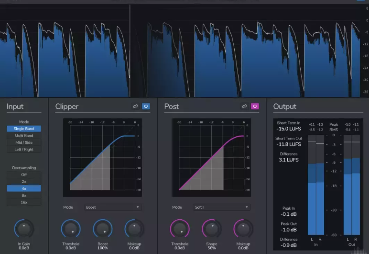This screenshot has width=369, height=254.
Task: Toggle the Post power button
Action: 255,106
